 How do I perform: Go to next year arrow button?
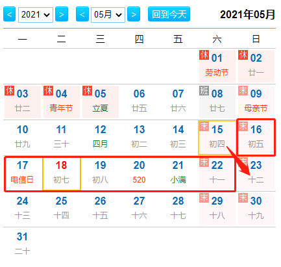tap(62, 14)
